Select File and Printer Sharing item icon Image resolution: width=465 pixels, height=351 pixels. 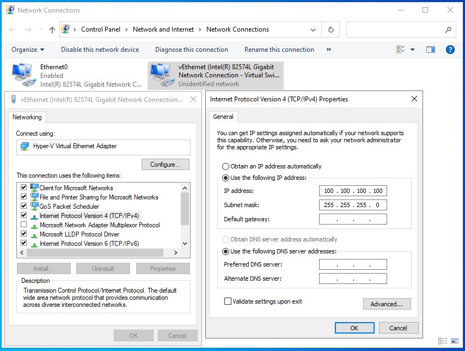click(x=34, y=197)
